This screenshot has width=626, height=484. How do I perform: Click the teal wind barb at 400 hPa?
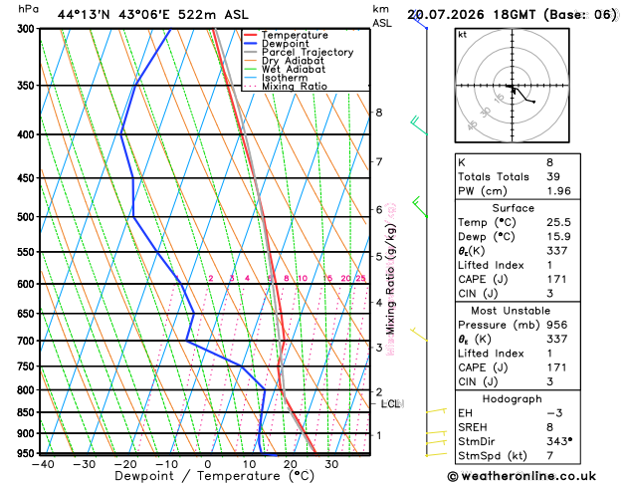419,125
